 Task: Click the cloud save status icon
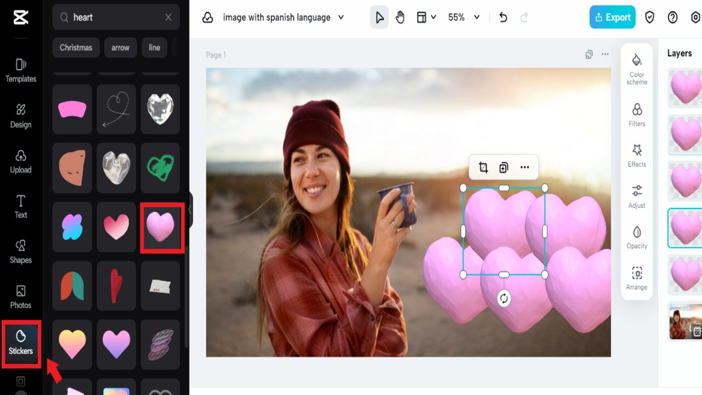coord(208,18)
